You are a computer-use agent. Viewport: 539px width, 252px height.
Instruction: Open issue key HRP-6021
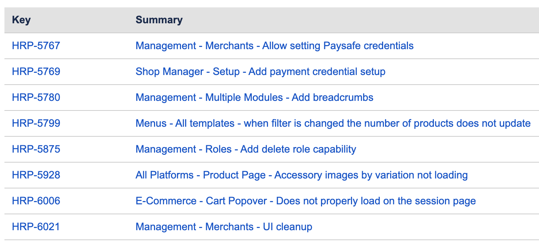[36, 227]
